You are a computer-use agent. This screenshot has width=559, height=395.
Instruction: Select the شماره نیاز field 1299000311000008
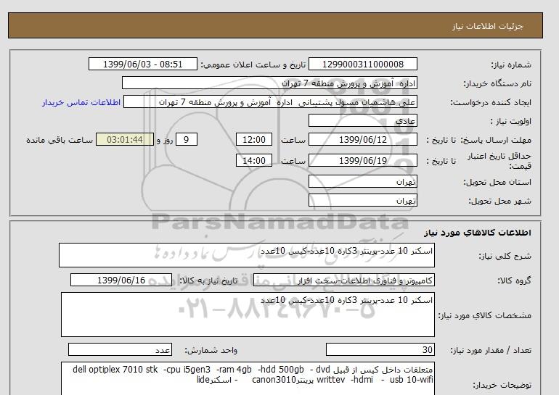coord(362,64)
